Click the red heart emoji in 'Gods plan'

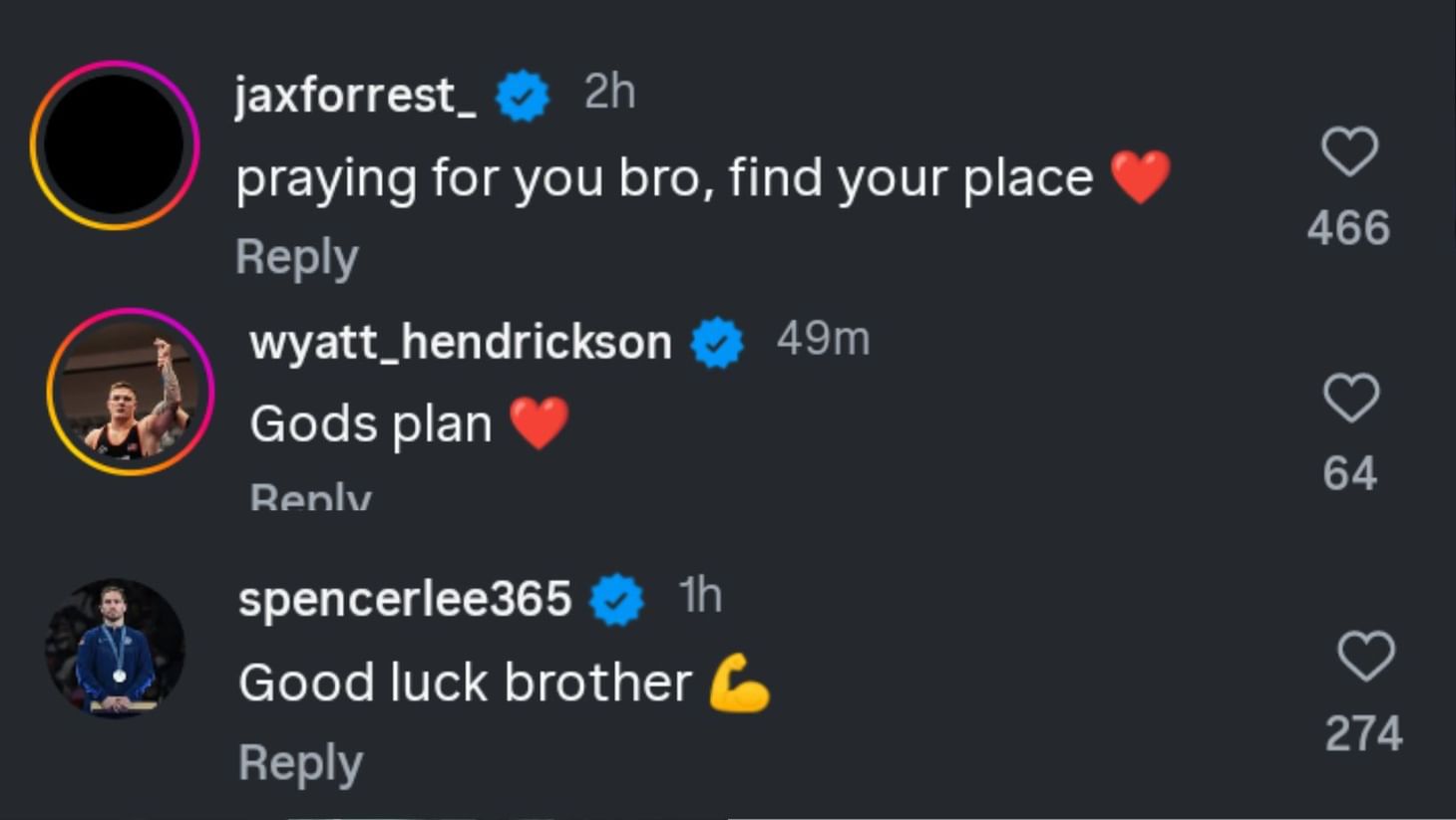540,421
